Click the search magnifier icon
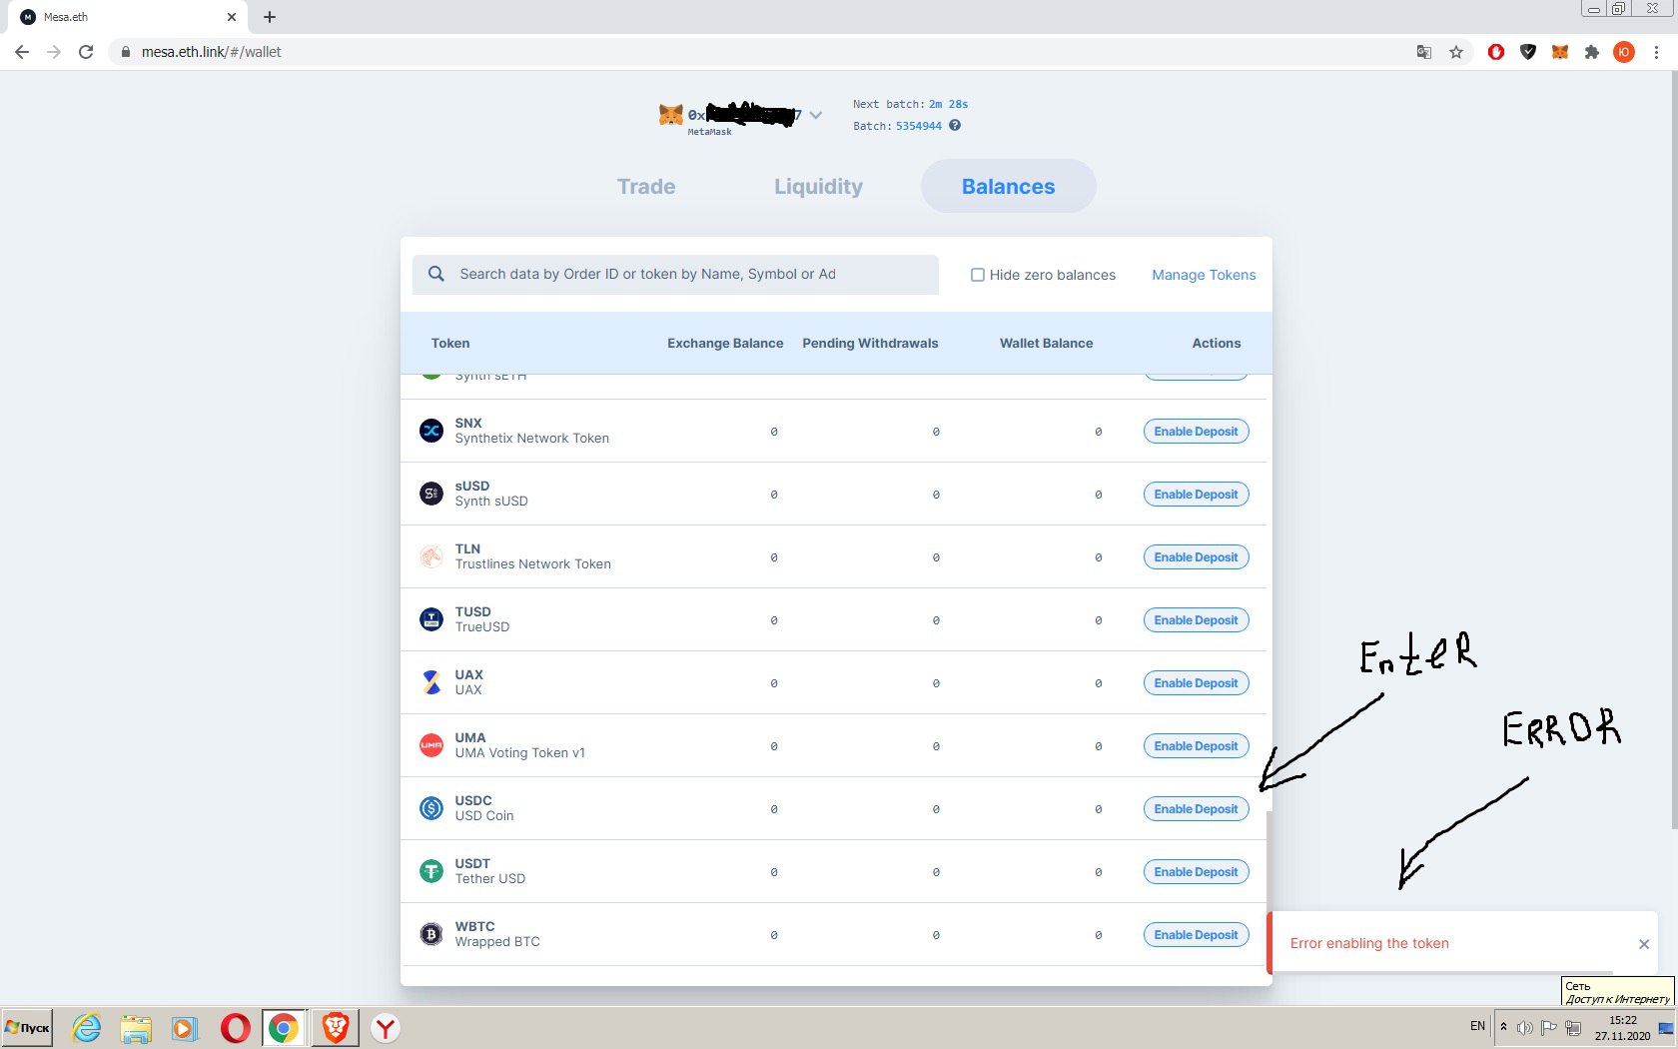This screenshot has height=1049, width=1678. click(436, 274)
